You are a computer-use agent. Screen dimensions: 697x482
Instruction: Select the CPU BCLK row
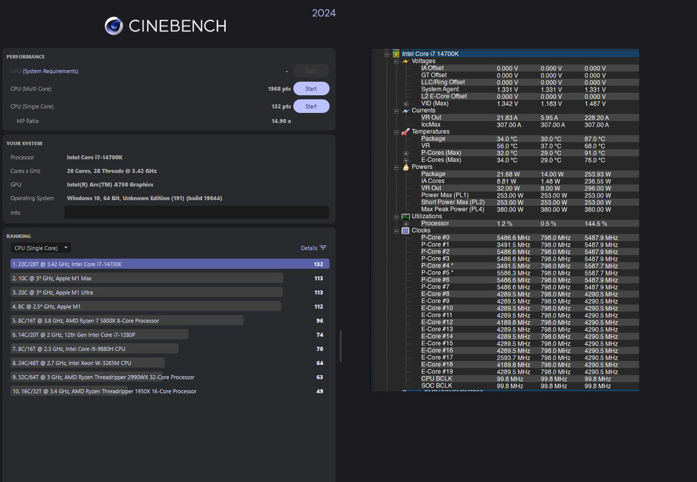[529, 379]
